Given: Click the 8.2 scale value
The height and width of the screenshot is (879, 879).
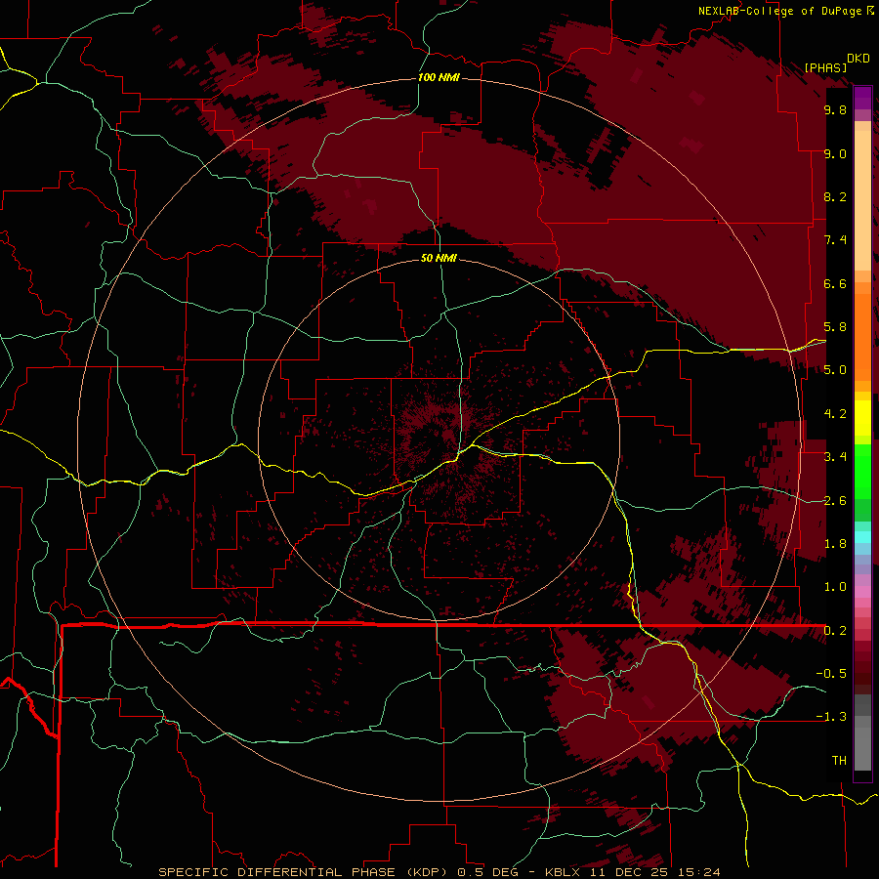Looking at the screenshot, I should (x=835, y=196).
